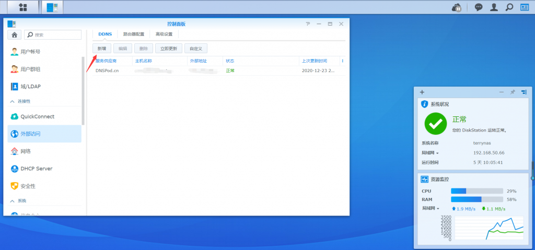Image resolution: width=535 pixels, height=250 pixels.
Task: Open the 局域网 dropdown in resource monitor
Action: (431, 209)
